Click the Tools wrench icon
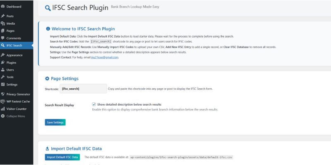Screen dimensions: 331x165 click(x=3, y=77)
